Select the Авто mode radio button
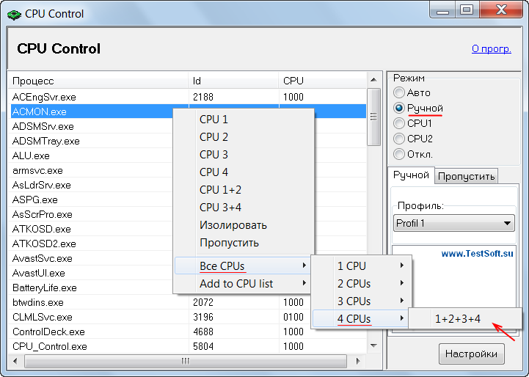Image resolution: width=529 pixels, height=377 pixels. [399, 92]
